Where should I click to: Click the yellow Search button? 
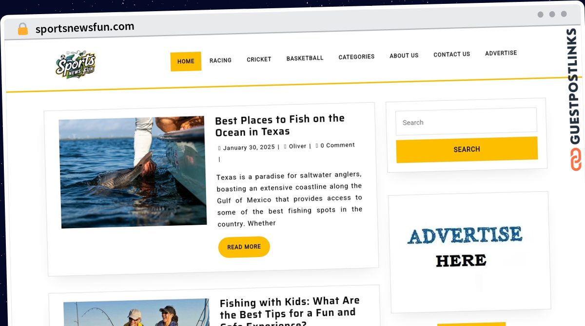pos(467,149)
